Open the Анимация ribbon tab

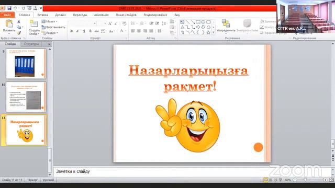pos(101,15)
